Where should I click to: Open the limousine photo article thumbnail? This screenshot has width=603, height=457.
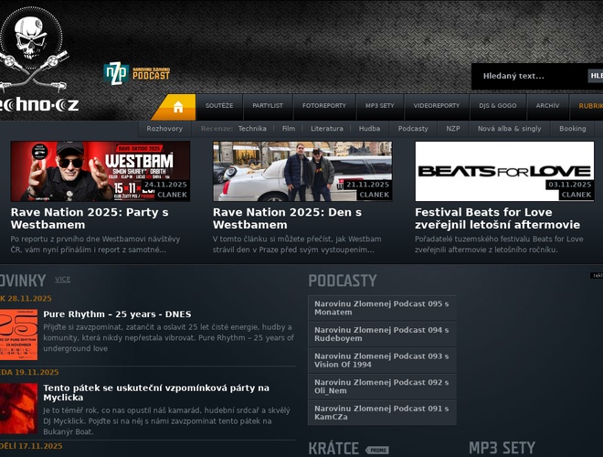click(x=302, y=171)
